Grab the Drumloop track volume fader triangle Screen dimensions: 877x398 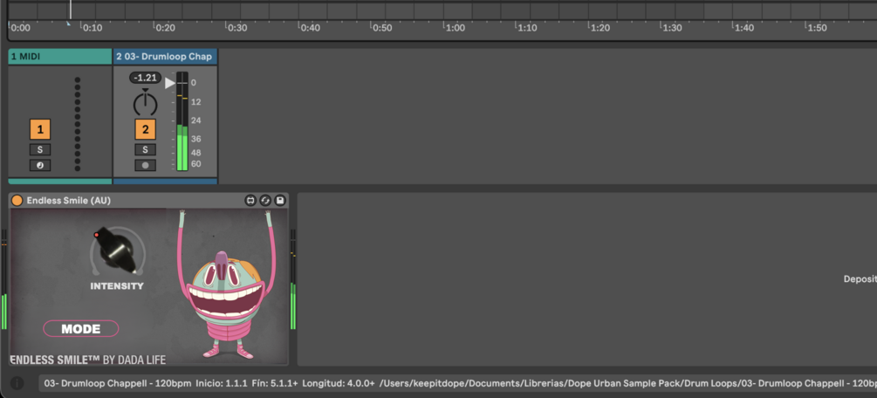tap(170, 84)
